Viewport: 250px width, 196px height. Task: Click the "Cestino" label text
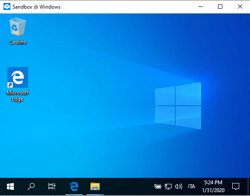(18, 42)
